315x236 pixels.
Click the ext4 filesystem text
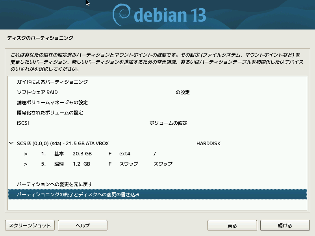125,154
